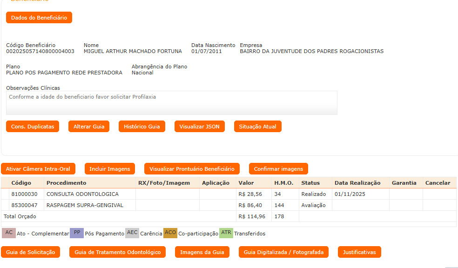458x268 pixels.
Task: Open Histórico Guia
Action: pyautogui.click(x=141, y=127)
